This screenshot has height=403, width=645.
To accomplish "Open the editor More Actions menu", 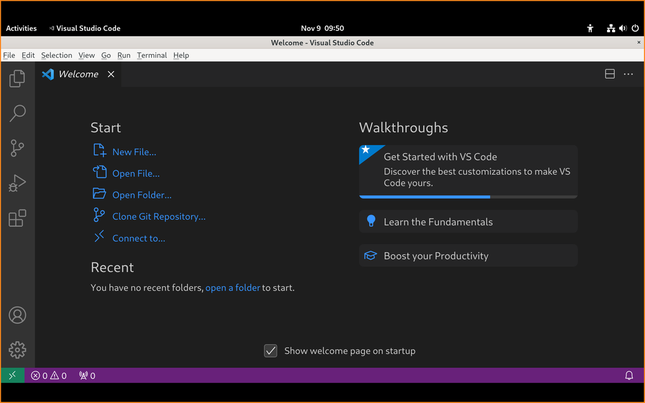I will (628, 74).
